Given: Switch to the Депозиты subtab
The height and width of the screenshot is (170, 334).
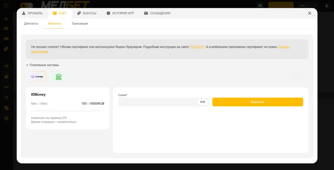Looking at the screenshot, I should [31, 24].
